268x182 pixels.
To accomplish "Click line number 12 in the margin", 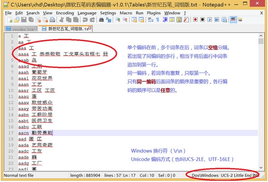I will [11, 103].
